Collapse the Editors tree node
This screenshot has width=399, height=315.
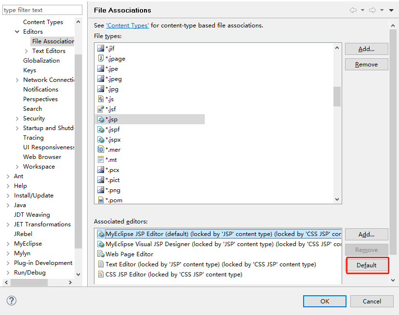click(x=17, y=32)
